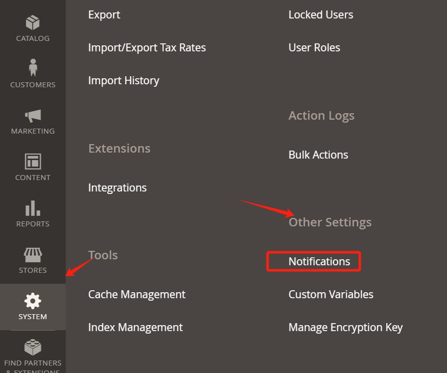The image size is (447, 373).
Task: Open the Locked Users page
Action: click(x=321, y=15)
